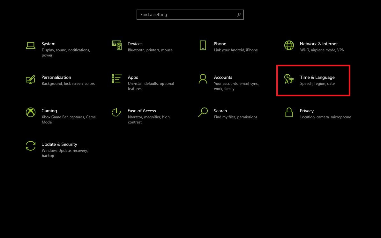Open Phone settings title
Image resolution: width=381 pixels, height=238 pixels.
point(220,44)
